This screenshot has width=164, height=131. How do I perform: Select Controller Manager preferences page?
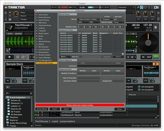(46, 63)
